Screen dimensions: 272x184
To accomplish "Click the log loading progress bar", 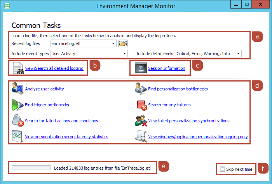I will pos(31,168).
